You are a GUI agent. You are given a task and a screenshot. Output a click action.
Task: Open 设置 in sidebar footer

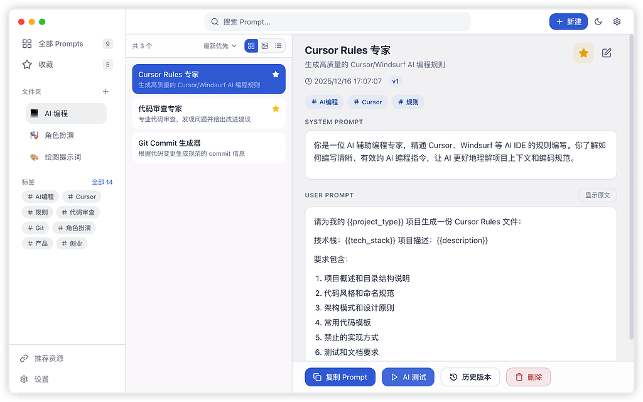(67, 379)
